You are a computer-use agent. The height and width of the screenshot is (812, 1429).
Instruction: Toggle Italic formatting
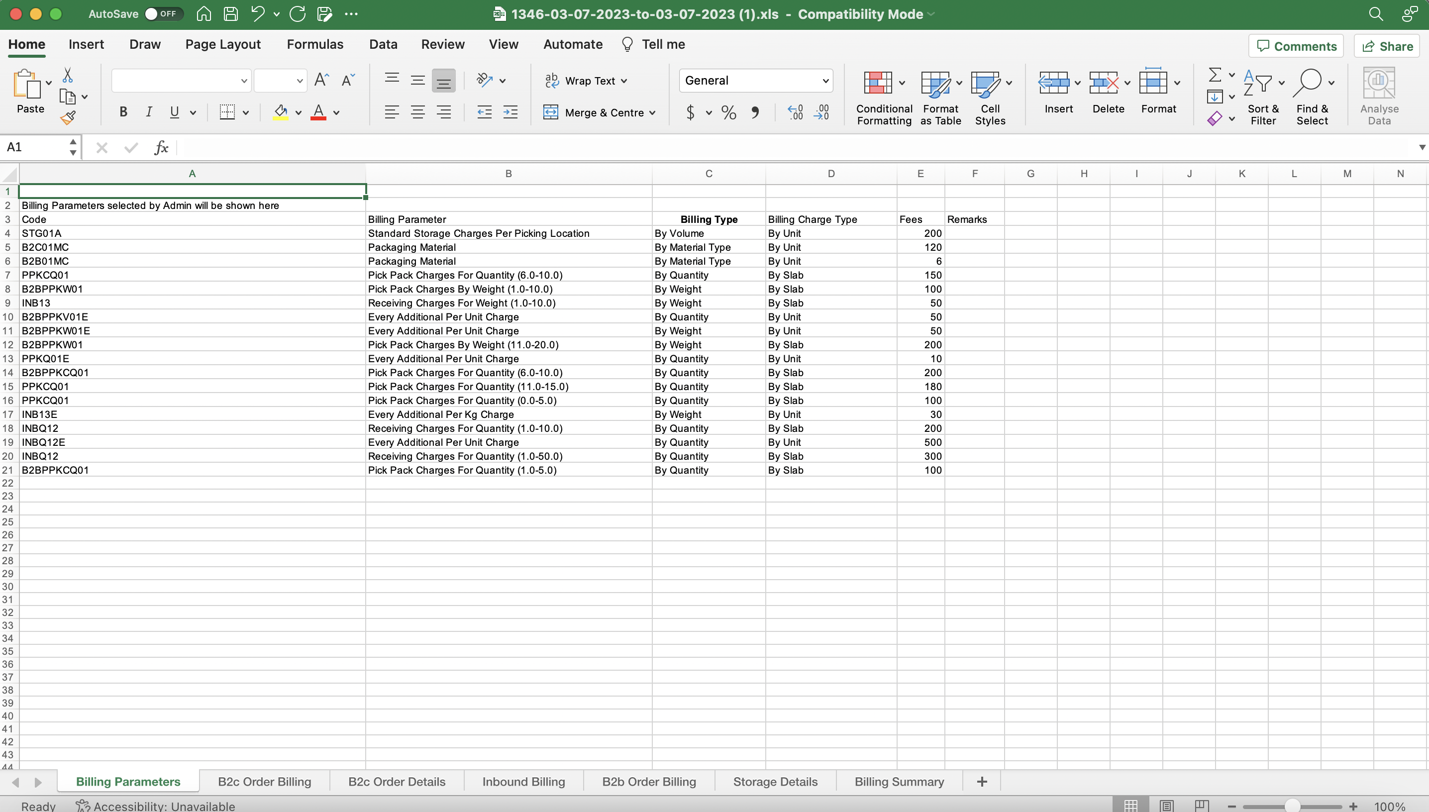tap(149, 112)
